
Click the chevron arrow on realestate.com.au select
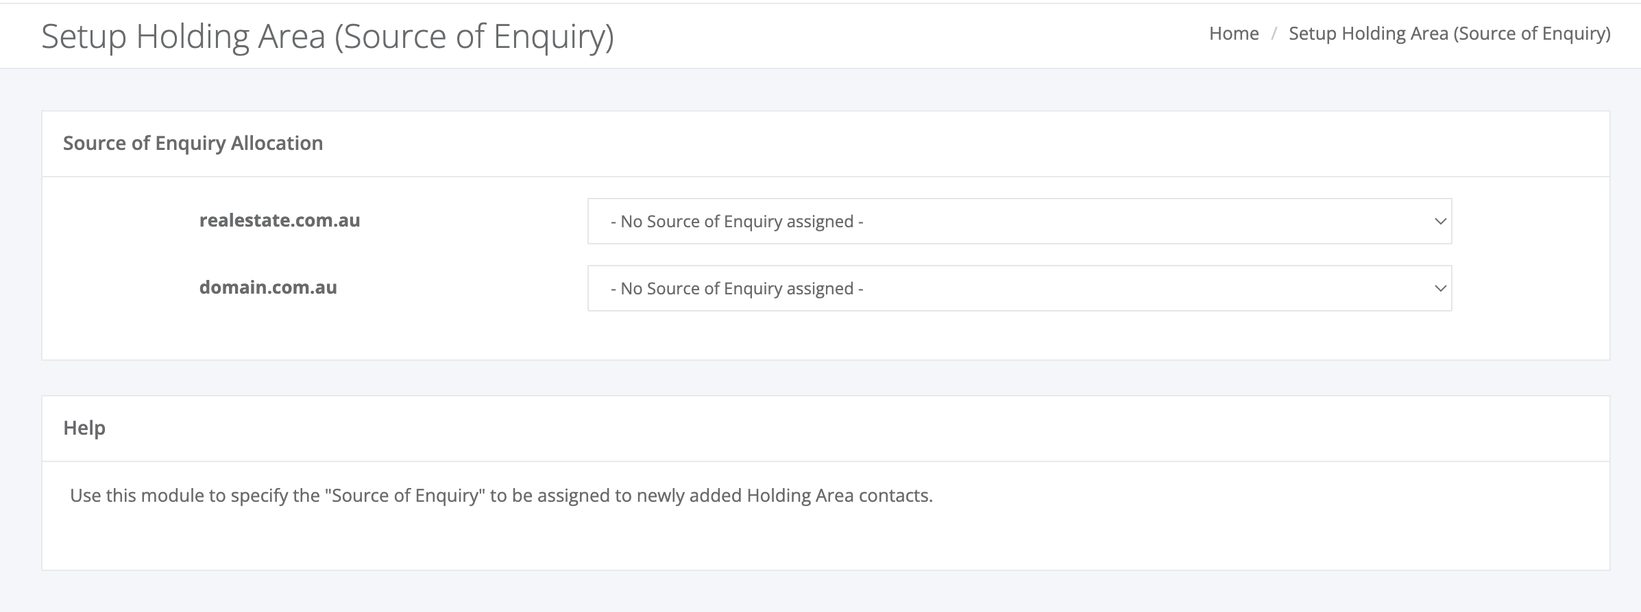[x=1440, y=221]
